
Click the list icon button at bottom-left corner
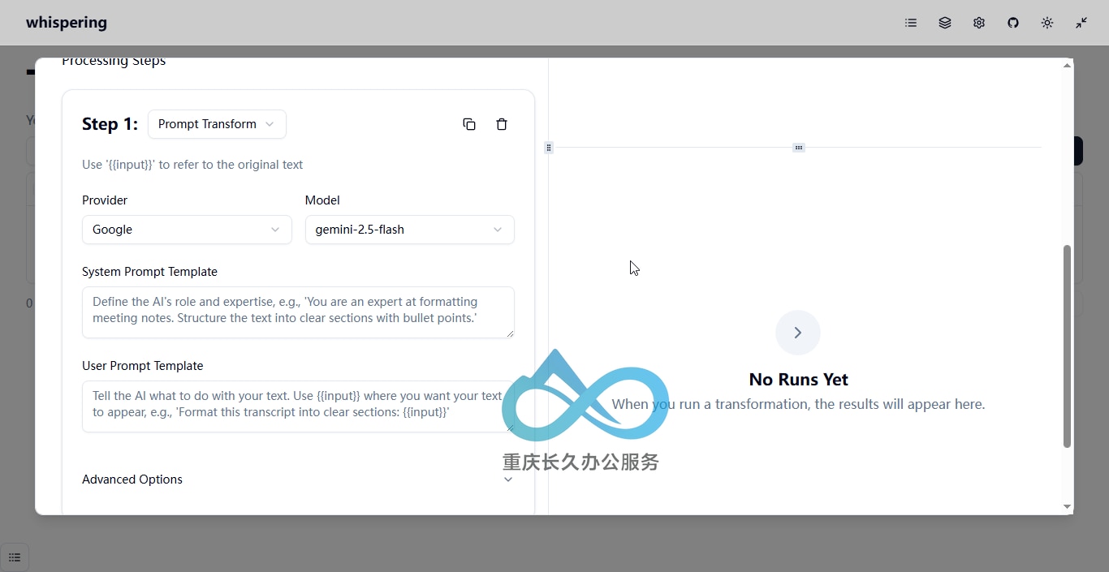[15, 557]
